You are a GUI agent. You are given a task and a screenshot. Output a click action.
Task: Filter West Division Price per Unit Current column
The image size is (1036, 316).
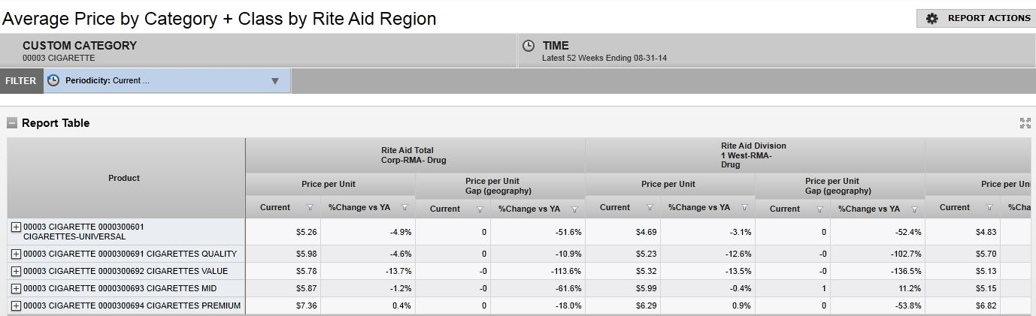[x=650, y=208]
